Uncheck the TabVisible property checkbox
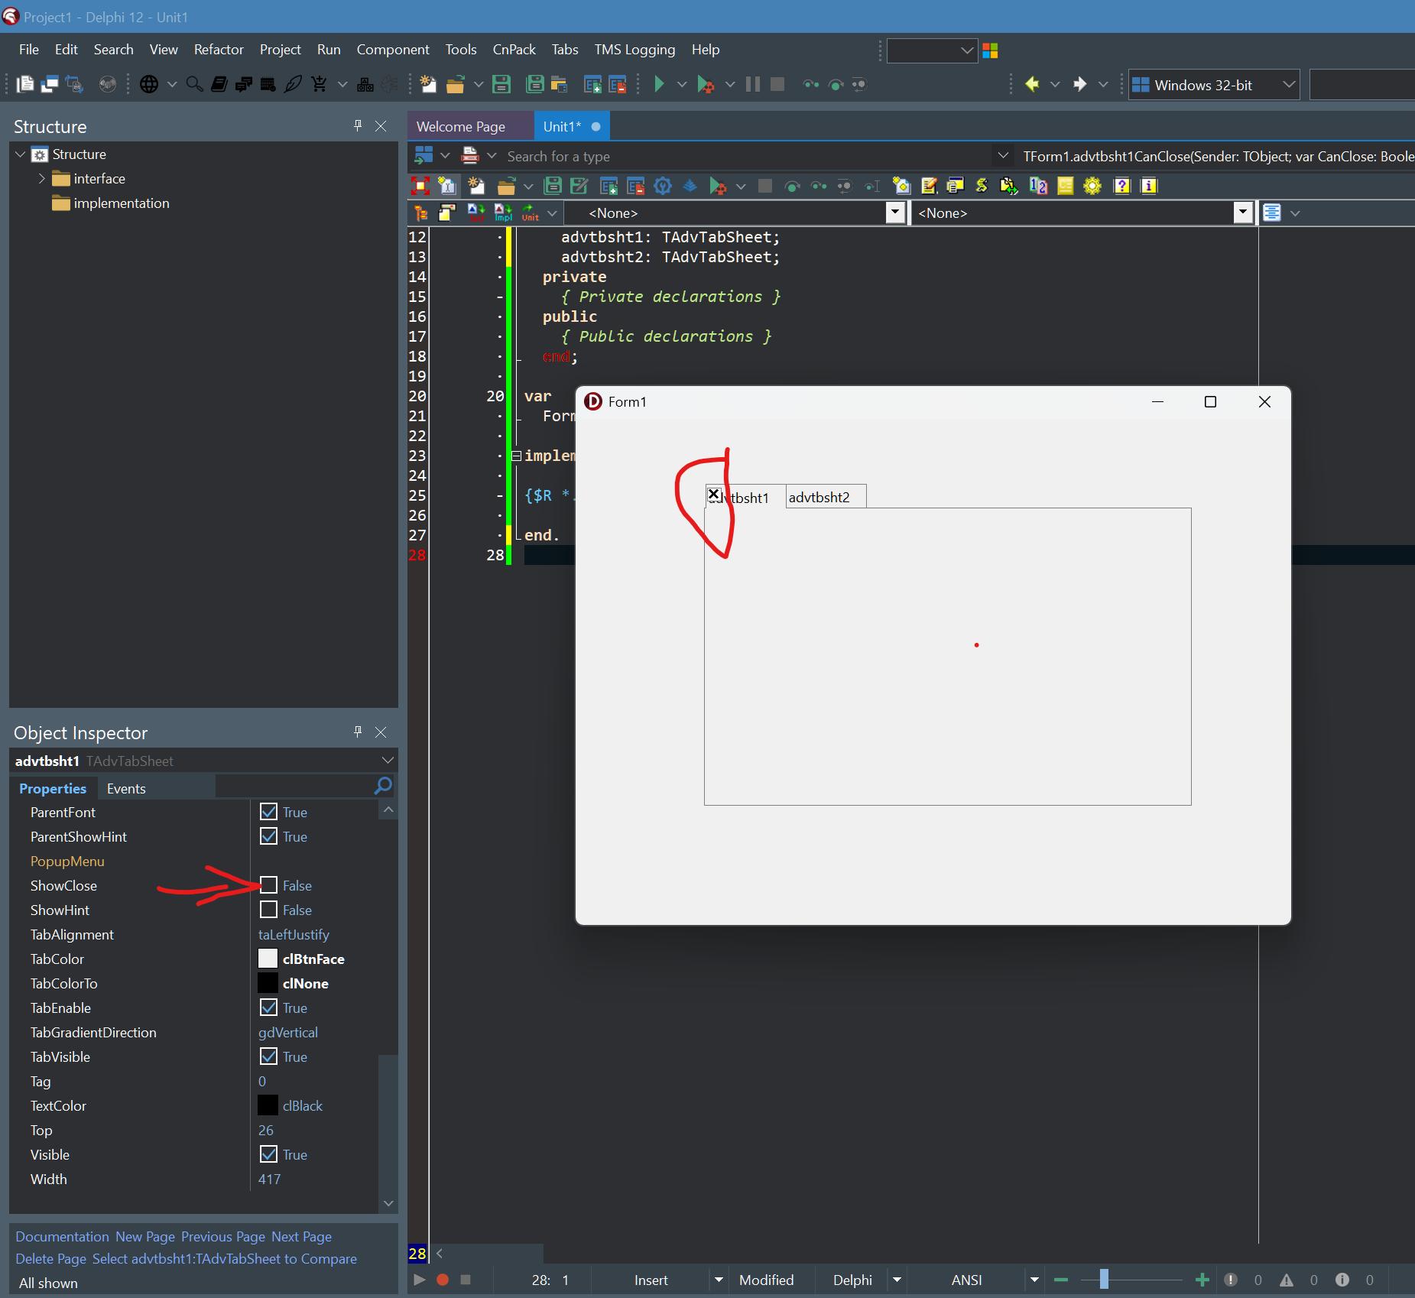 click(x=268, y=1056)
